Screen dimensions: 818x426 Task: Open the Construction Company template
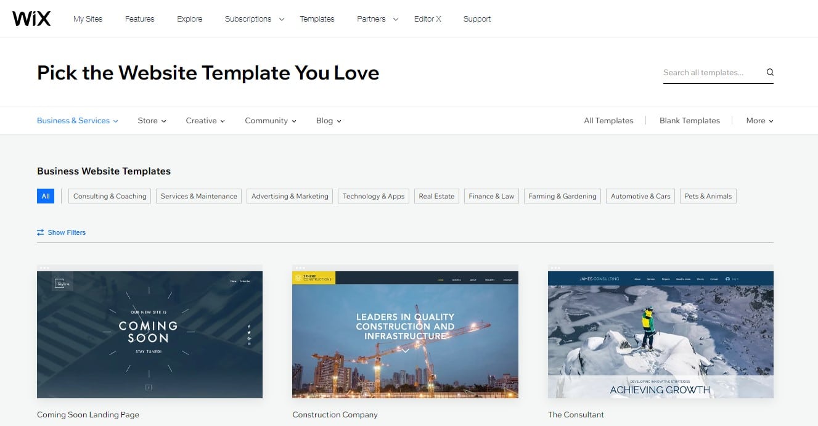tap(404, 334)
